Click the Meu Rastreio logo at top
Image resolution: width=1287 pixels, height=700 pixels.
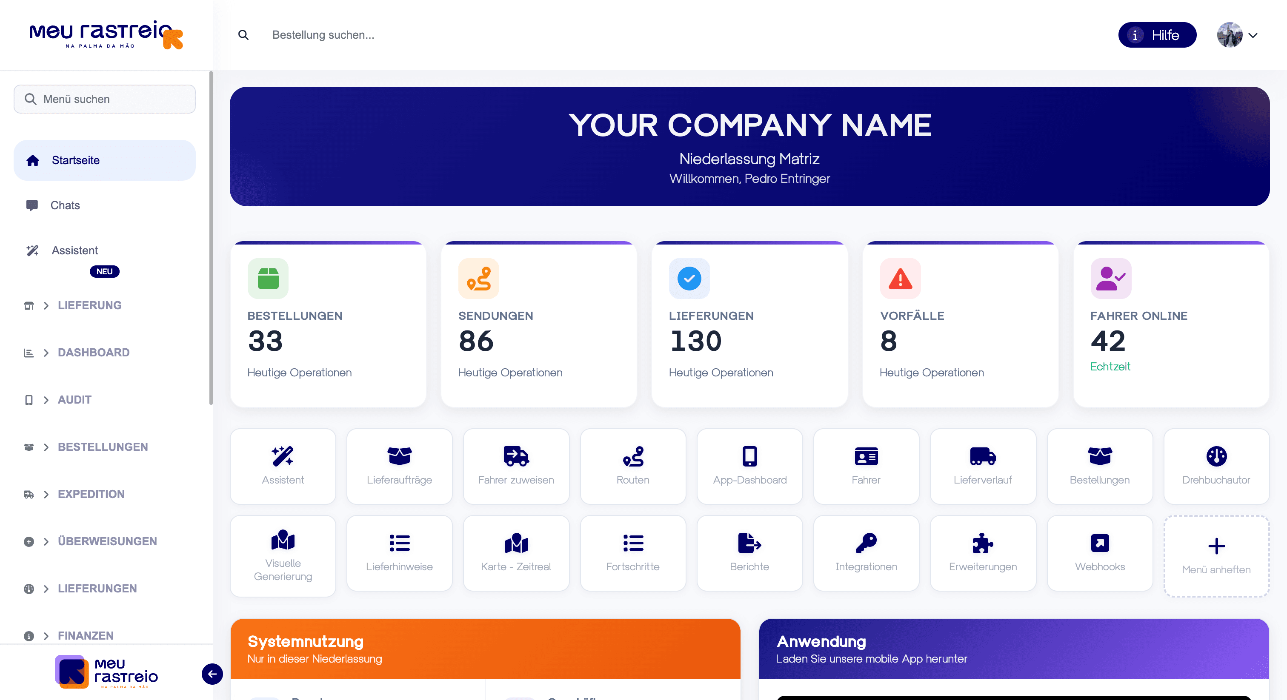coord(106,34)
